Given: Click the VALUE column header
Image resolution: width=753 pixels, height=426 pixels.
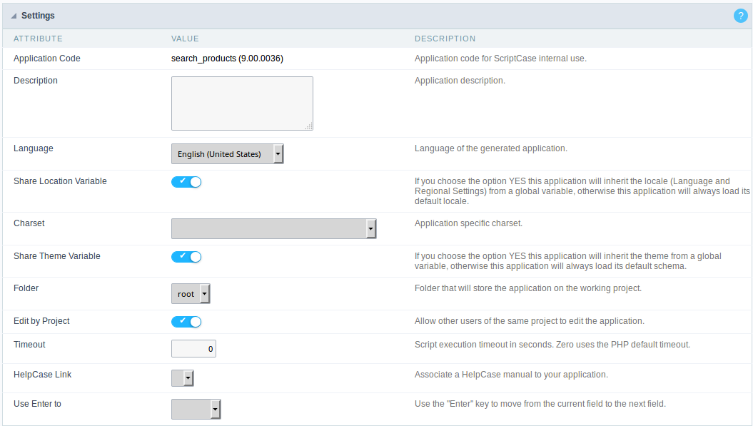Looking at the screenshot, I should [x=185, y=39].
